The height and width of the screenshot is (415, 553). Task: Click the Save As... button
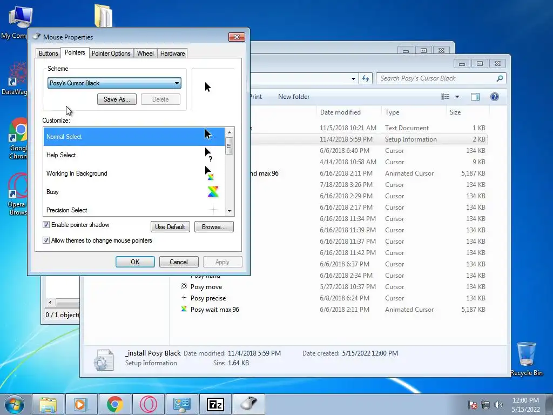coord(117,99)
